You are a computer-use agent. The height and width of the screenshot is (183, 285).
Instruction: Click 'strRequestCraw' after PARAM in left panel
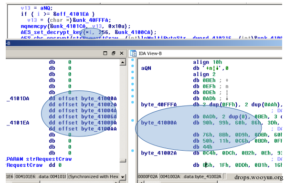(49, 159)
